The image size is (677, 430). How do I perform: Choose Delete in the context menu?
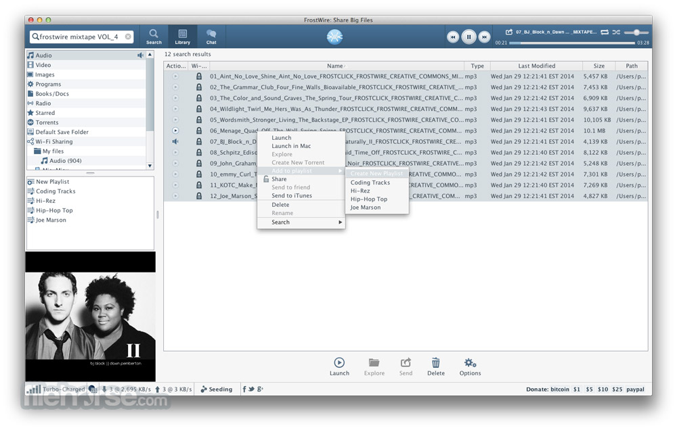pyautogui.click(x=301, y=205)
